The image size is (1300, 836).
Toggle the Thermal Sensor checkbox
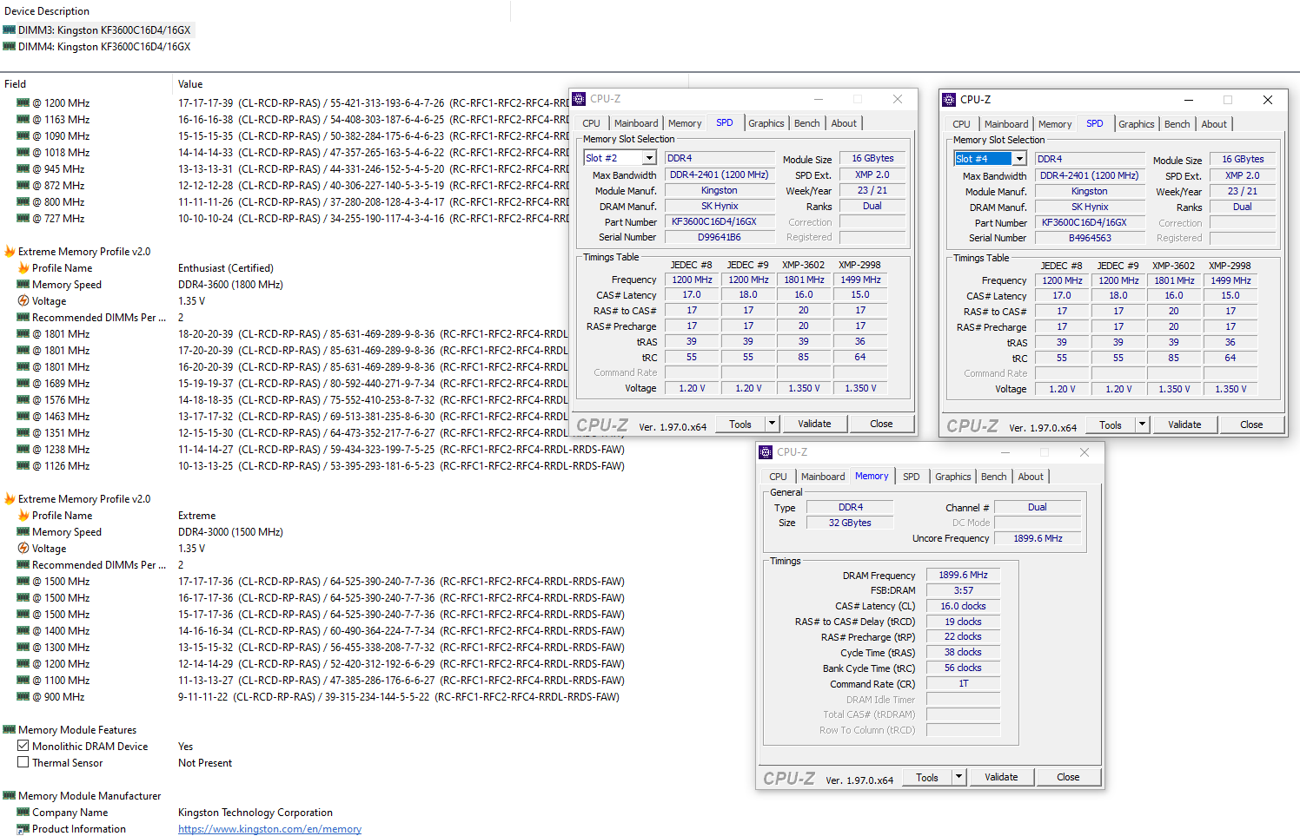pos(23,763)
